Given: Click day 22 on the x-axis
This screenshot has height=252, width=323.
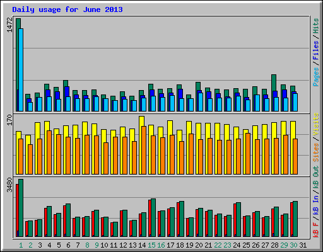Looking at the screenshot, I should click(x=218, y=245).
